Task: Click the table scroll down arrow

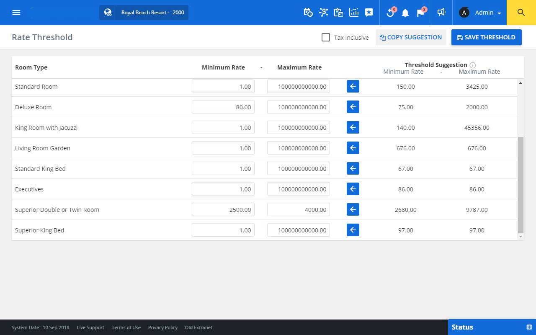Action: (521, 237)
